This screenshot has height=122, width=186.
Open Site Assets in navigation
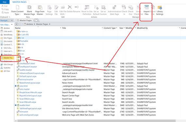point(7,41)
